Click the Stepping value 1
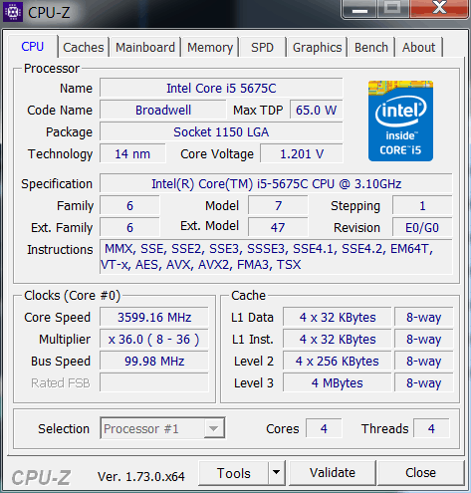Screen dimensions: 471x493 click(x=422, y=206)
